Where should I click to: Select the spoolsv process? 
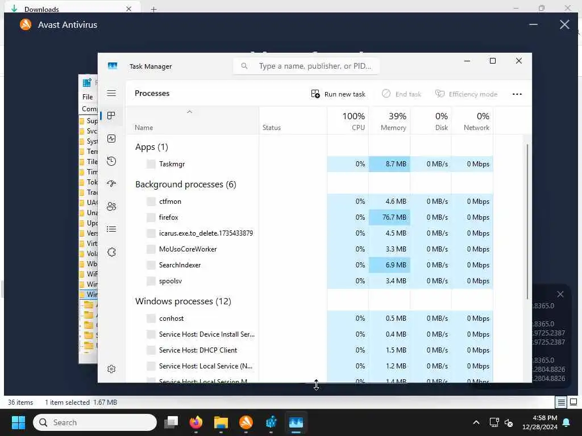click(310, 281)
